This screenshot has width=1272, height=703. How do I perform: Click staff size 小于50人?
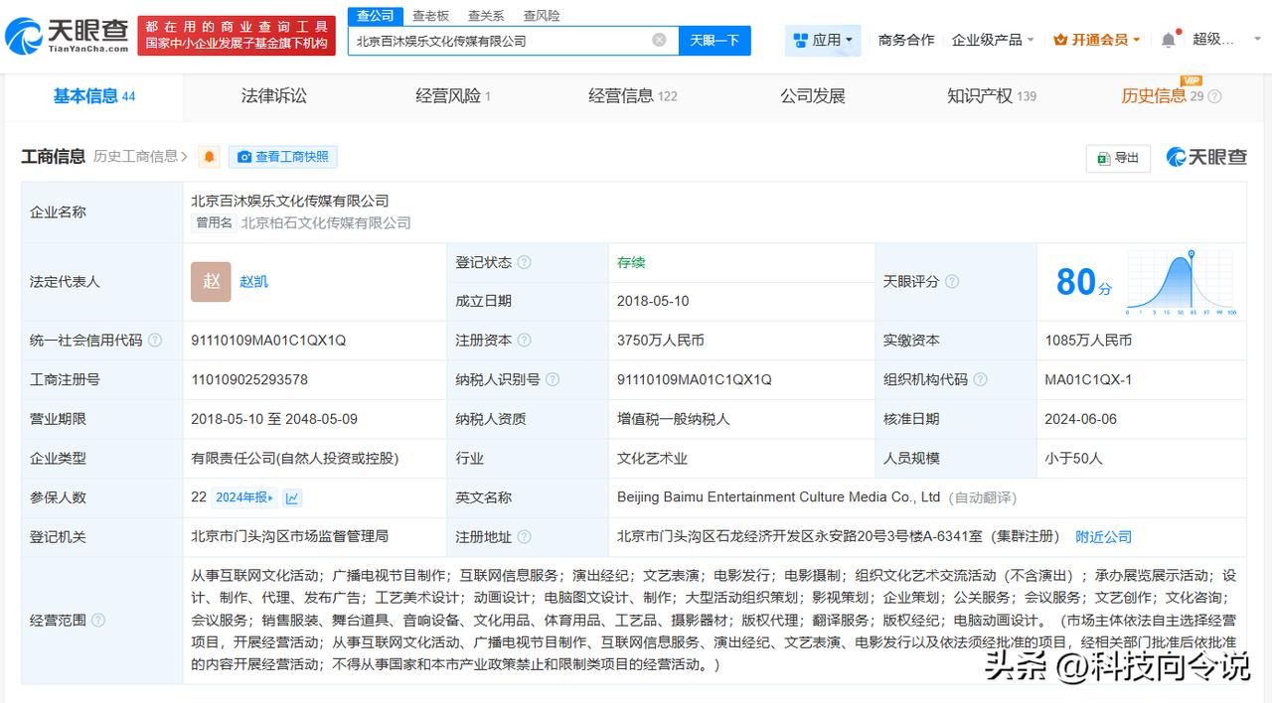click(1073, 458)
